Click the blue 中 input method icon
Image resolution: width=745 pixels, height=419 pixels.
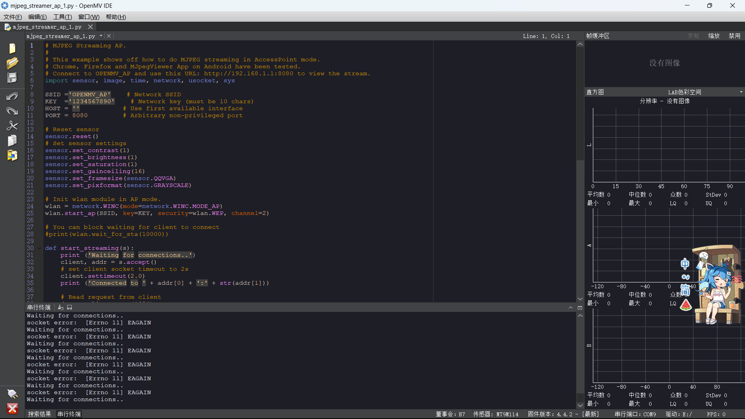pyautogui.click(x=685, y=264)
